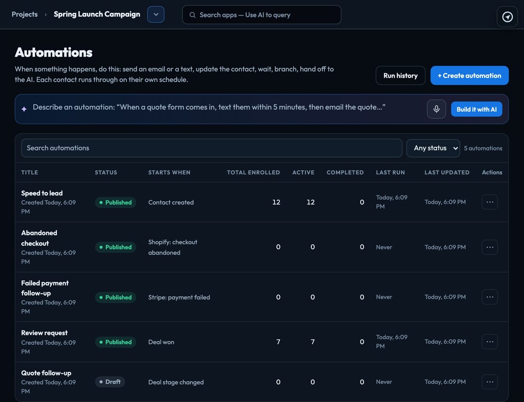Open the Speed to lead automation
Viewport: 524px width, 402px height.
click(42, 193)
